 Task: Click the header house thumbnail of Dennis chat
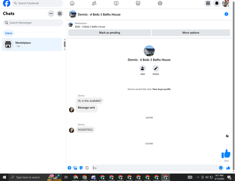(x=72, y=14)
